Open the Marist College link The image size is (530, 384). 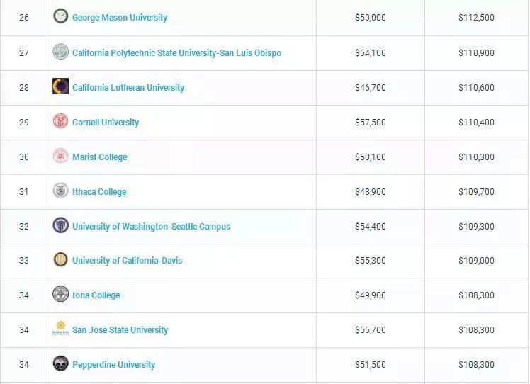(100, 157)
